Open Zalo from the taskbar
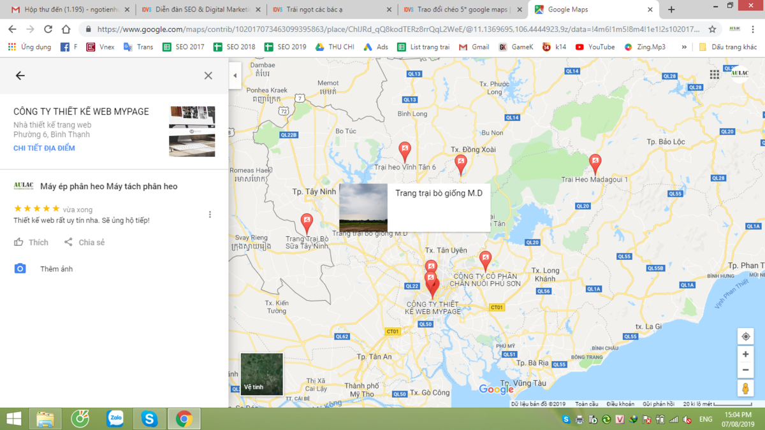 (x=115, y=419)
